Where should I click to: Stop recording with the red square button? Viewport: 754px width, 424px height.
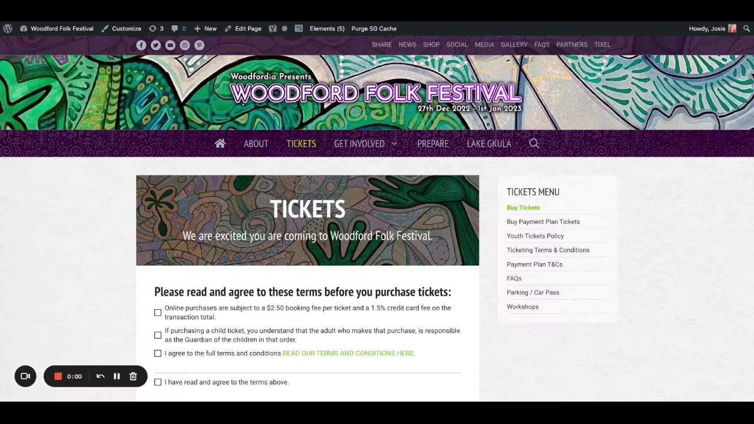tap(58, 376)
